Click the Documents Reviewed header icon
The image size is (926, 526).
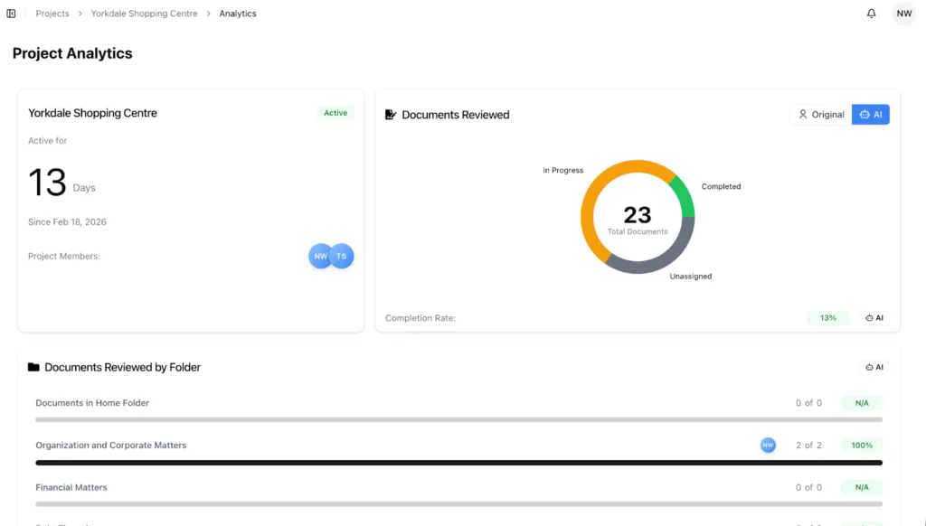click(389, 114)
